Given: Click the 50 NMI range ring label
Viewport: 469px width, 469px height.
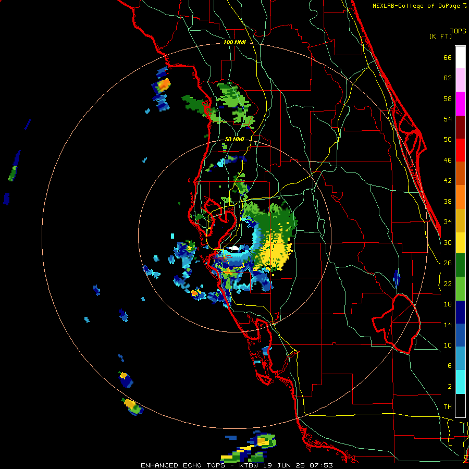Looking at the screenshot, I should 234,139.
